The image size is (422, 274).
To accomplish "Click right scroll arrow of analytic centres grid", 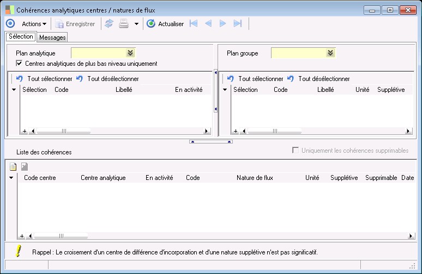I will pyautogui.click(x=206, y=131).
